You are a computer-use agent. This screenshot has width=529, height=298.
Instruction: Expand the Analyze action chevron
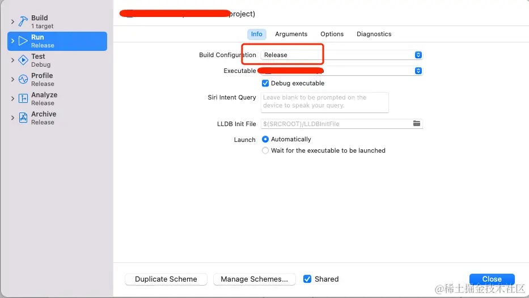pos(12,98)
